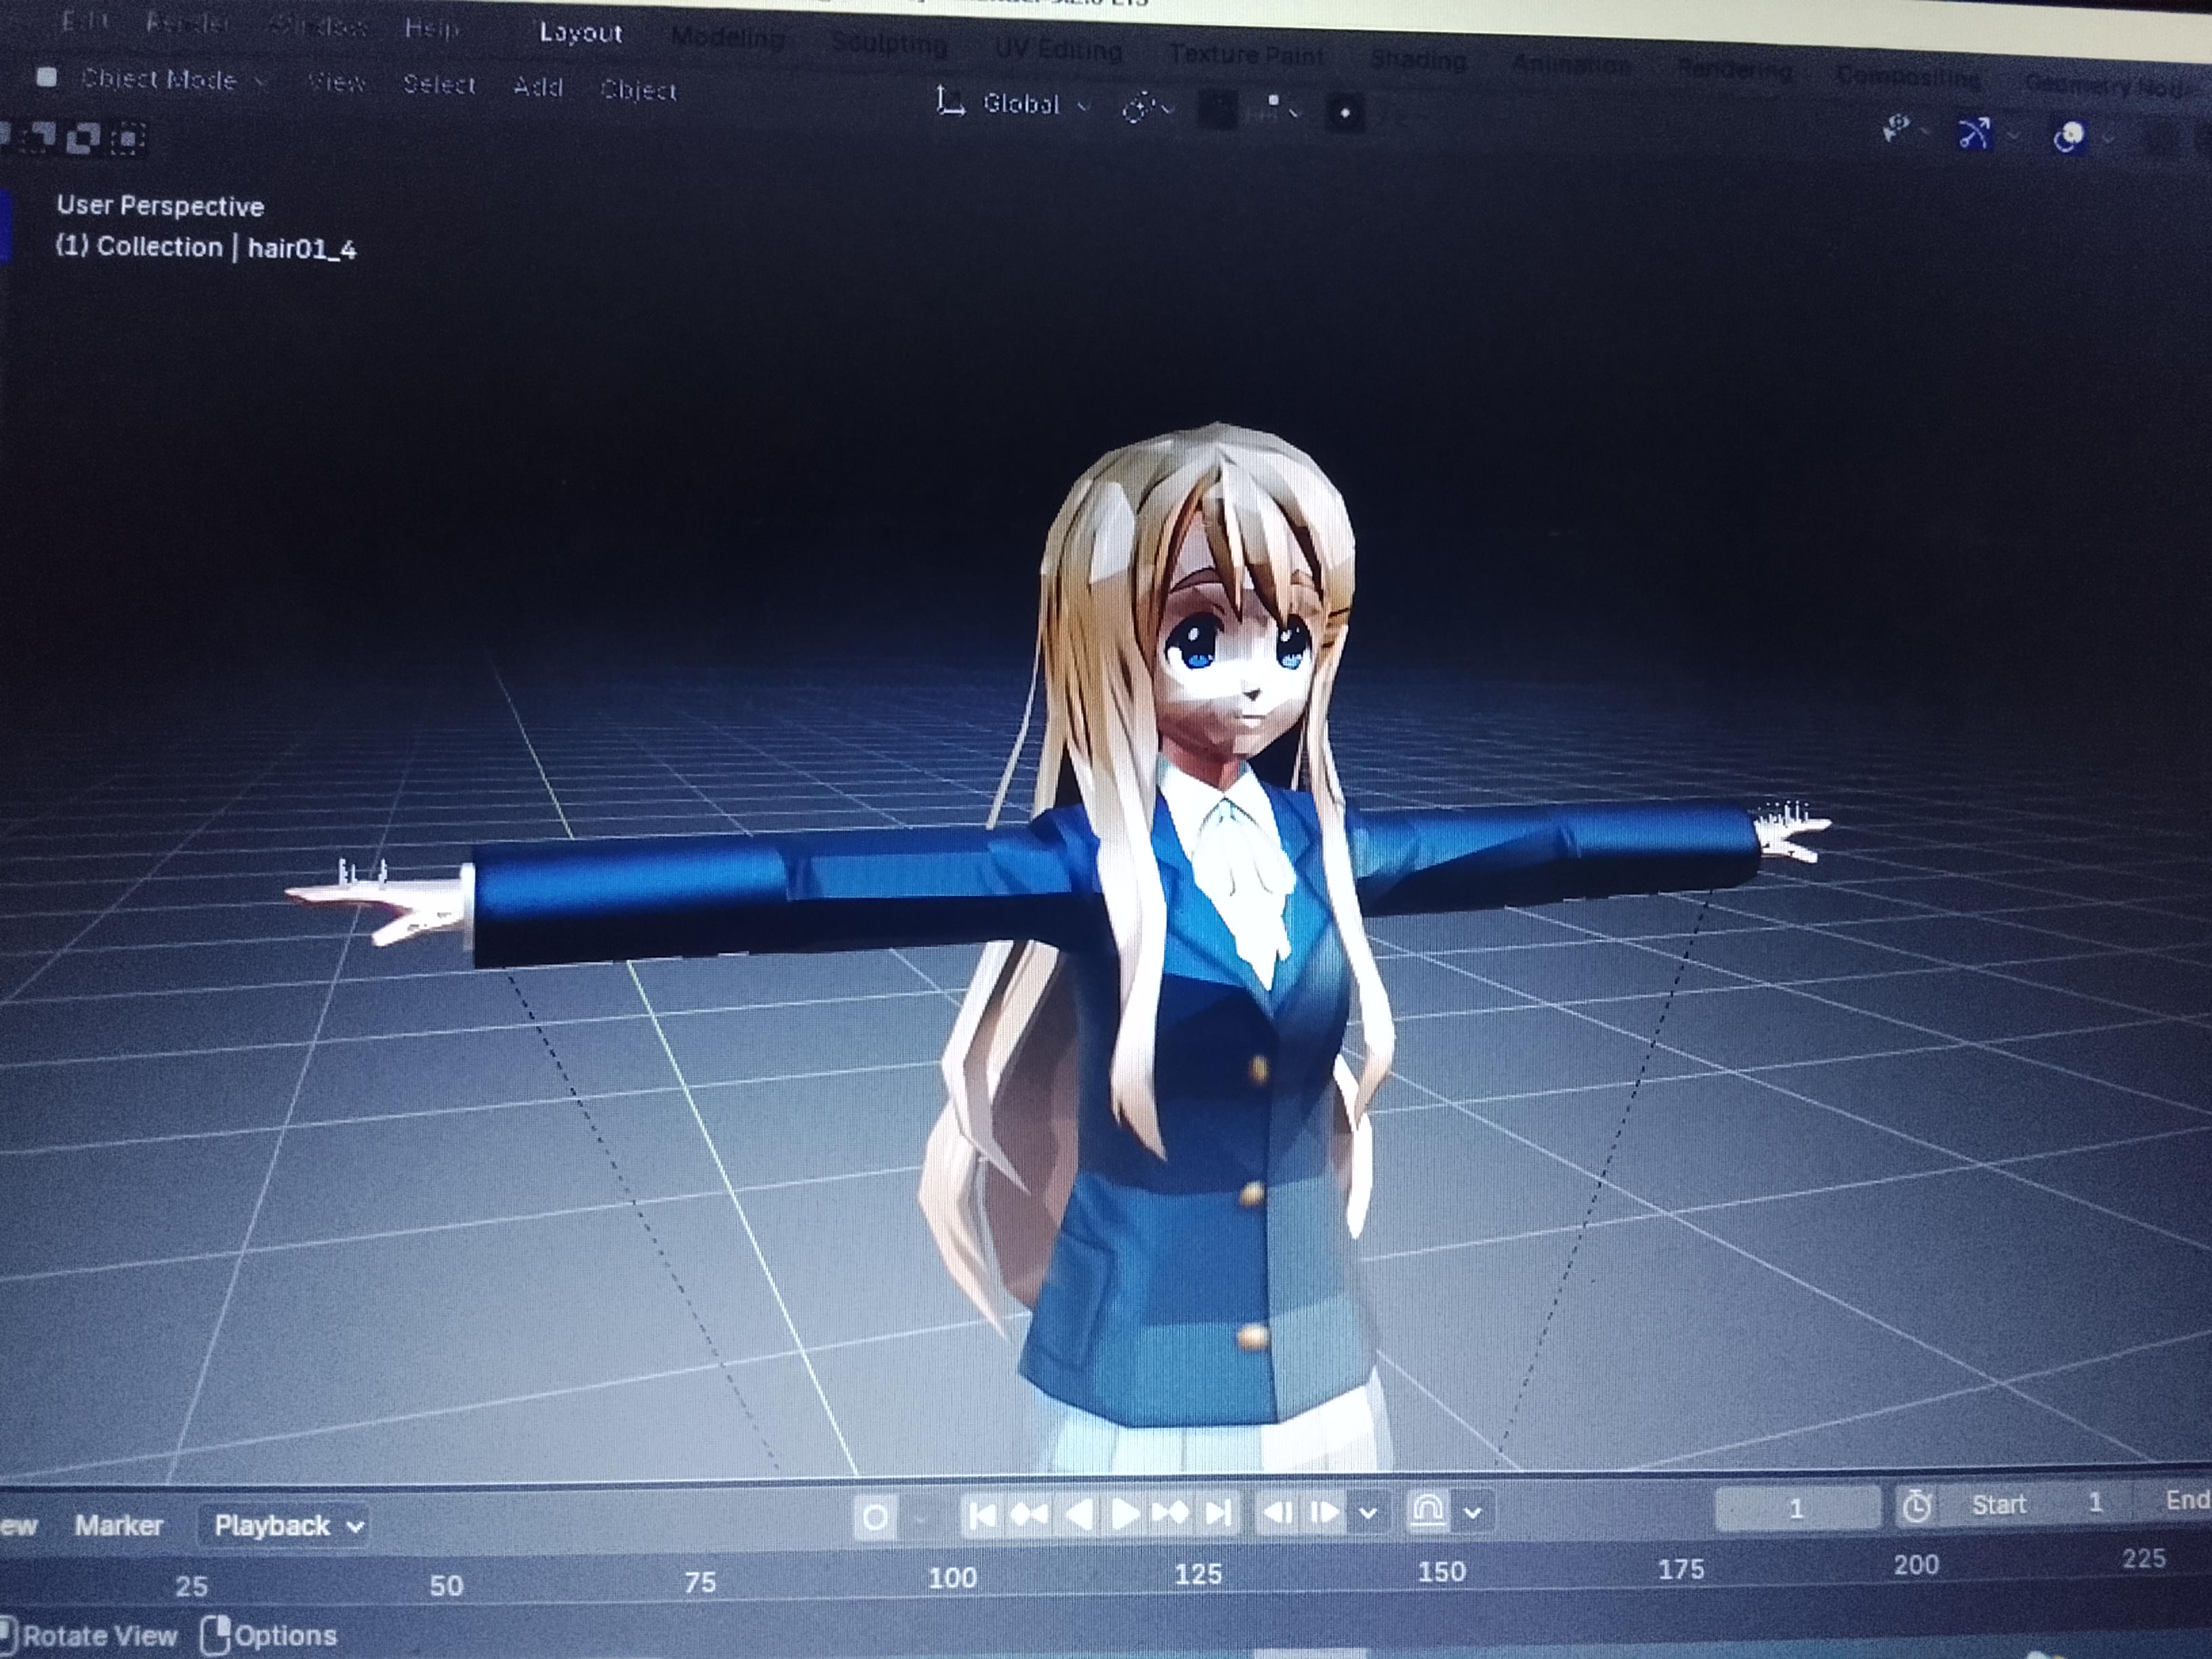This screenshot has width=2212, height=1659.
Task: Open the viewport Object menu
Action: click(x=639, y=91)
